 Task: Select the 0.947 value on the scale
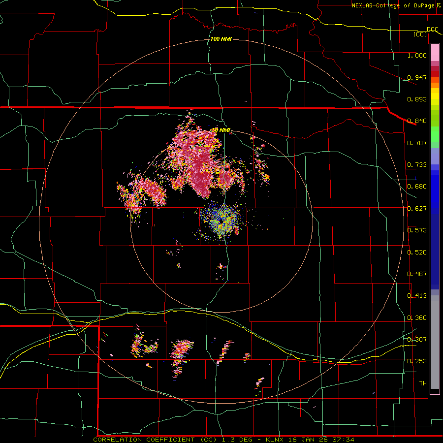point(417,77)
